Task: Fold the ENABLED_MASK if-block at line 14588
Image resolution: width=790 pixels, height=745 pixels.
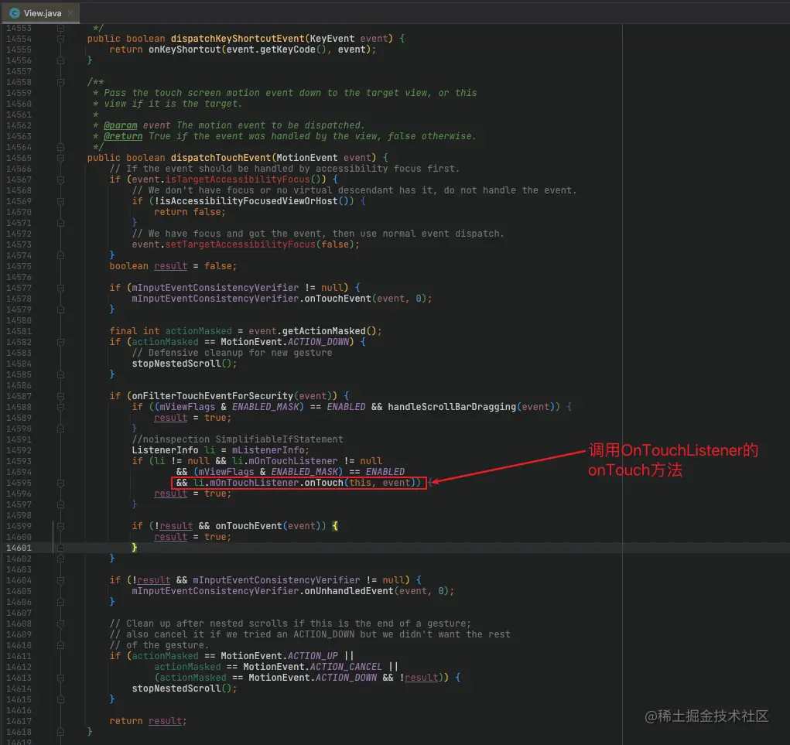Action: coord(60,407)
